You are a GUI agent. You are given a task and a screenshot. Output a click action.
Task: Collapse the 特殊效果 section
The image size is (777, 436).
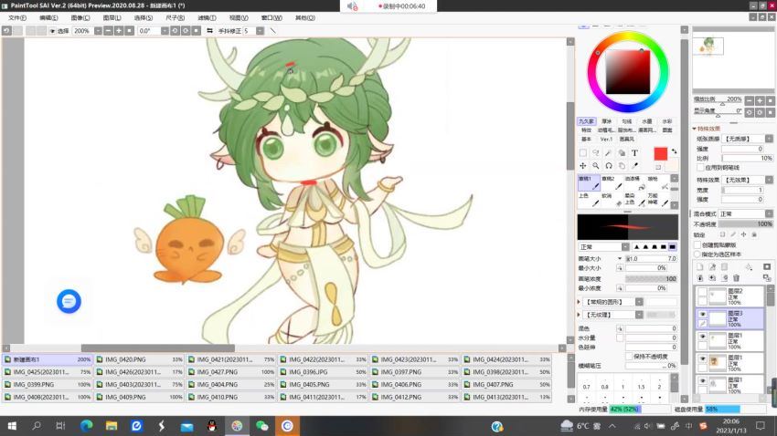click(694, 129)
